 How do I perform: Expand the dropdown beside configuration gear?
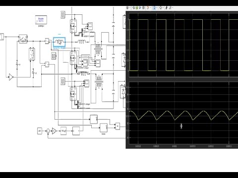click(x=130, y=8)
